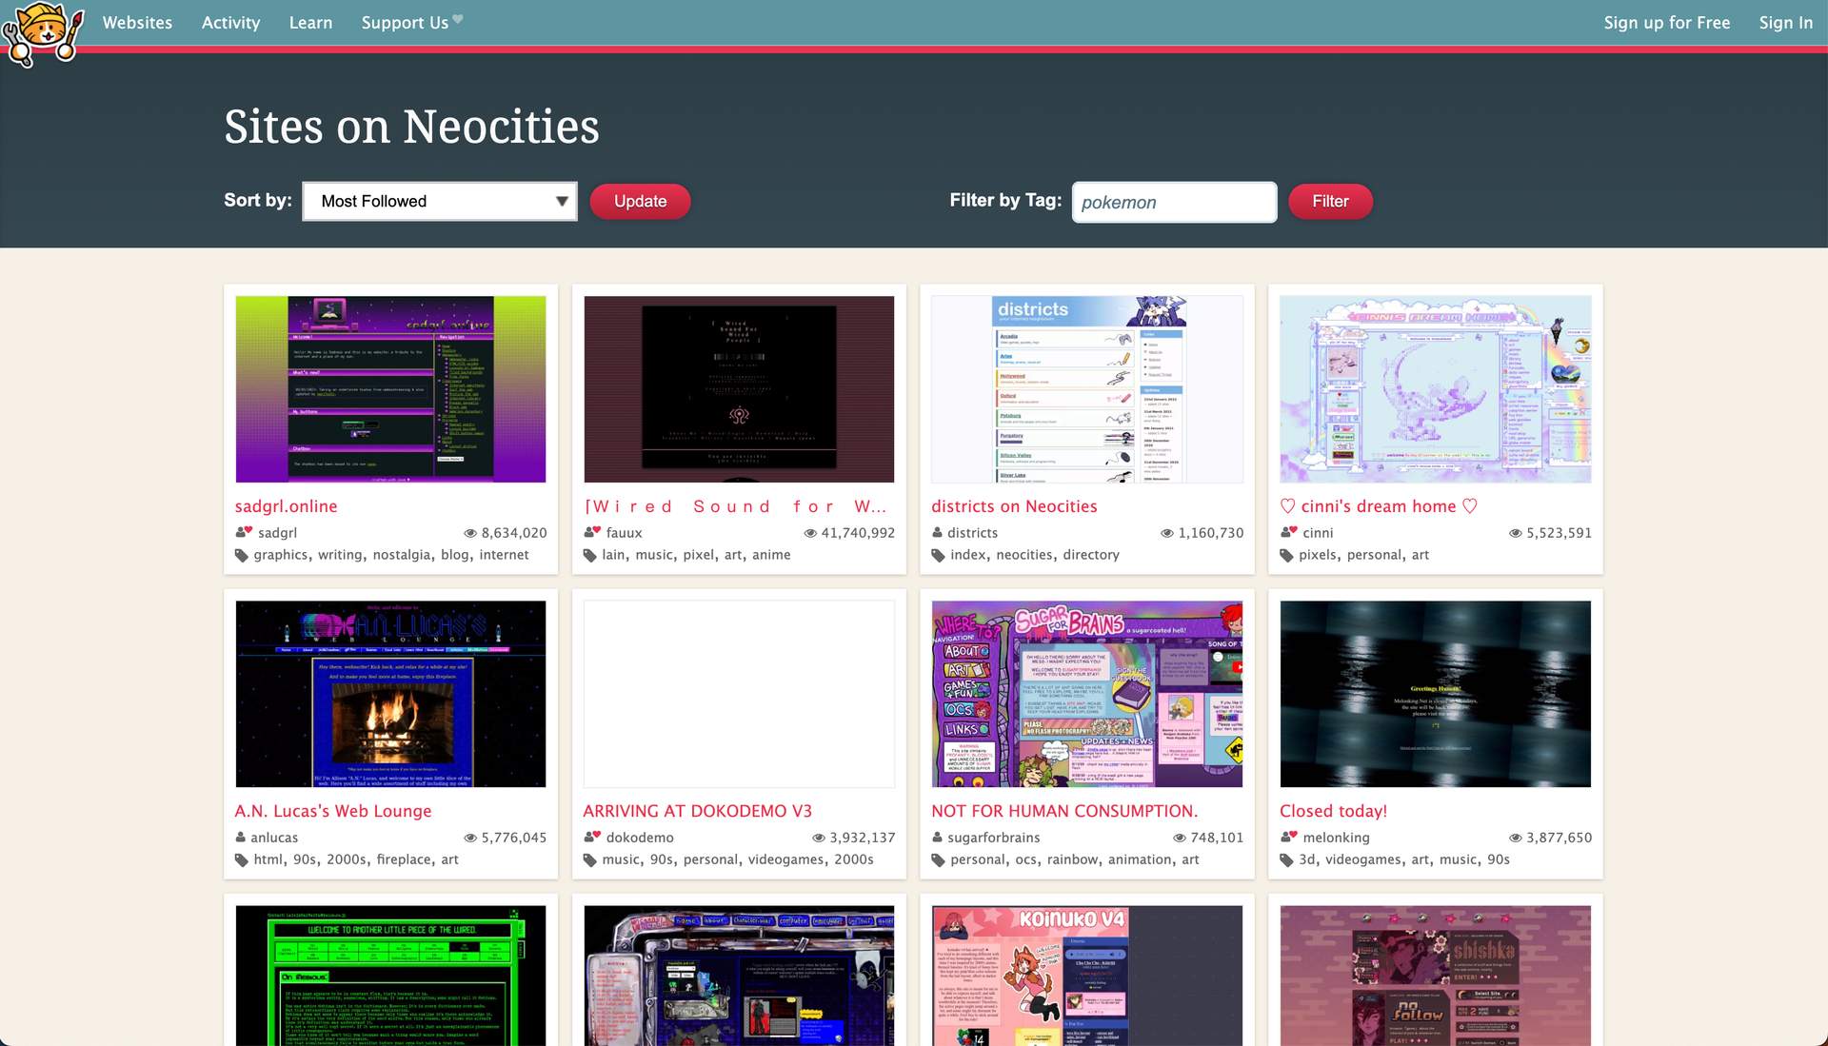Open cinni's dream home thumbnail

1436,388
